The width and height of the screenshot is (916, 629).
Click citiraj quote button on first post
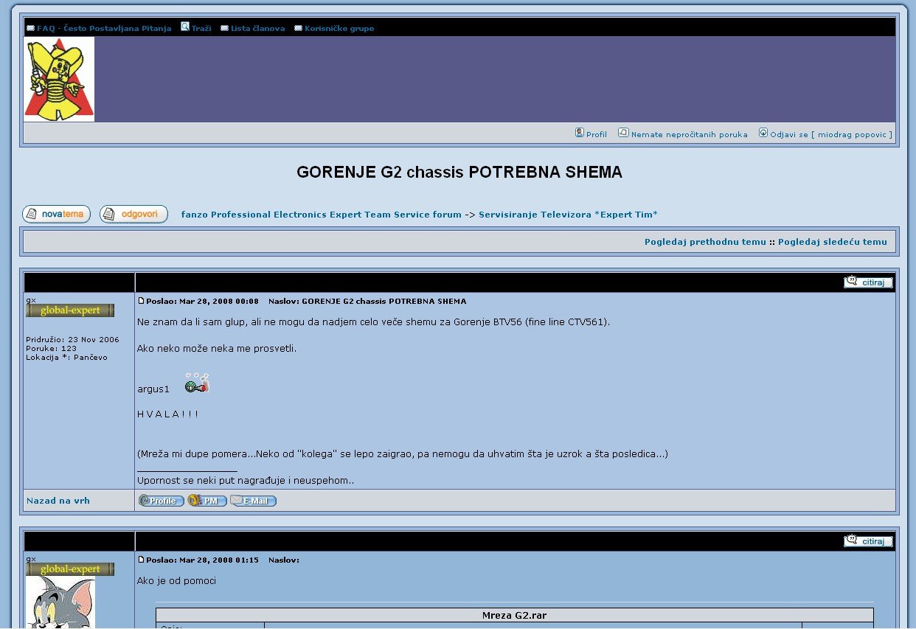(x=868, y=282)
